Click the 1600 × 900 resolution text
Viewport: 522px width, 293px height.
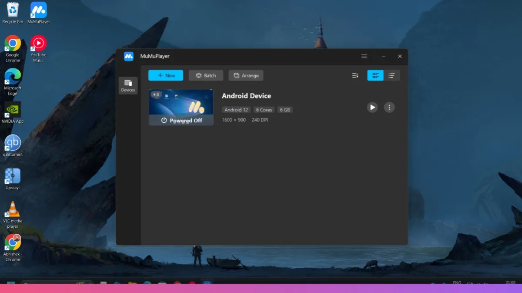coord(234,120)
